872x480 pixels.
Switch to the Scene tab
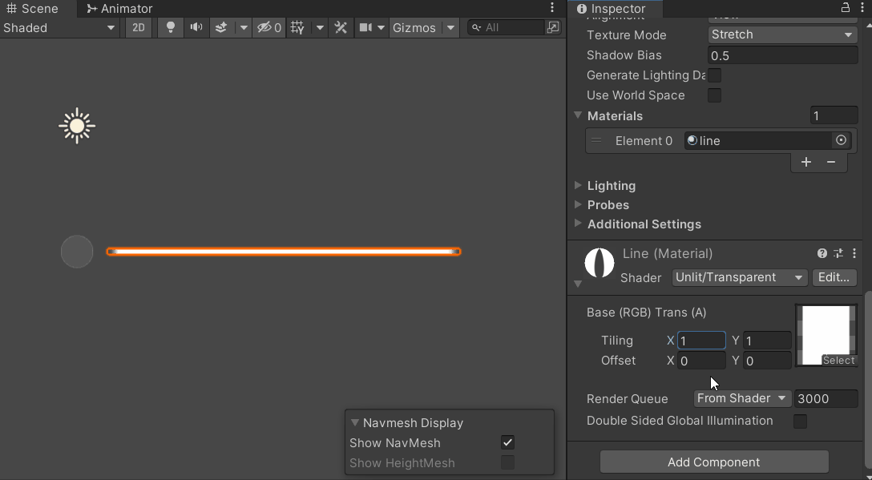coord(32,8)
